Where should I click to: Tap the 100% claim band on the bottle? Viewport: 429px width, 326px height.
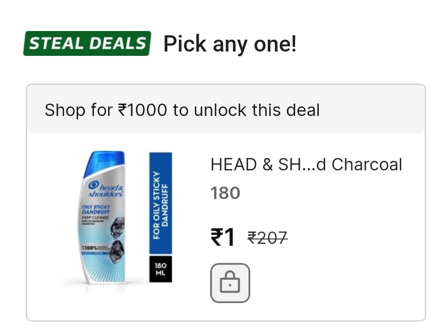94,248
